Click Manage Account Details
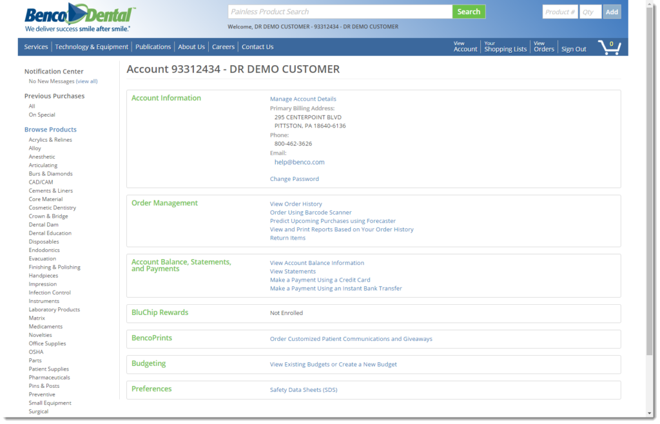 pyautogui.click(x=303, y=99)
